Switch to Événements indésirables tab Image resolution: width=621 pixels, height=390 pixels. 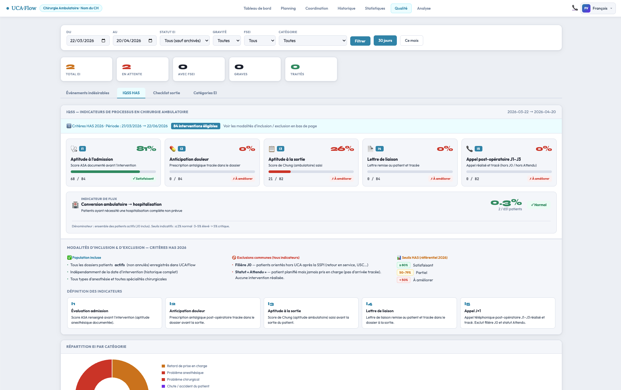click(x=87, y=93)
